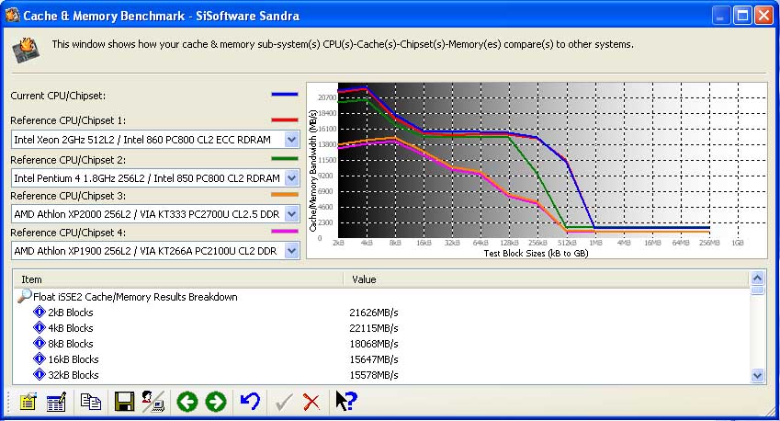Open Reference CPU/Chipset 3 dropdown arrow
The width and height of the screenshot is (780, 421).
(x=291, y=214)
